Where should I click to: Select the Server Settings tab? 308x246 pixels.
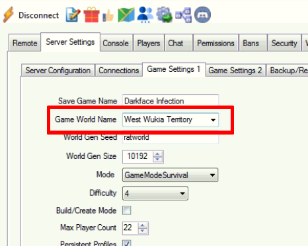[70, 42]
